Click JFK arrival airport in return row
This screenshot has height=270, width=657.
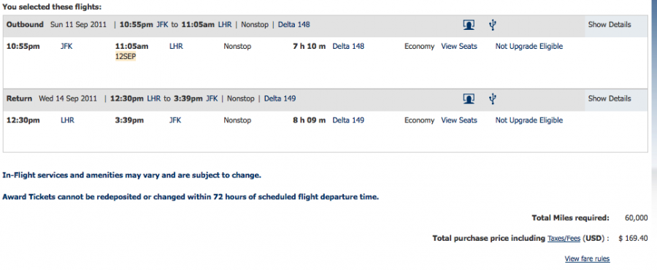(x=175, y=120)
